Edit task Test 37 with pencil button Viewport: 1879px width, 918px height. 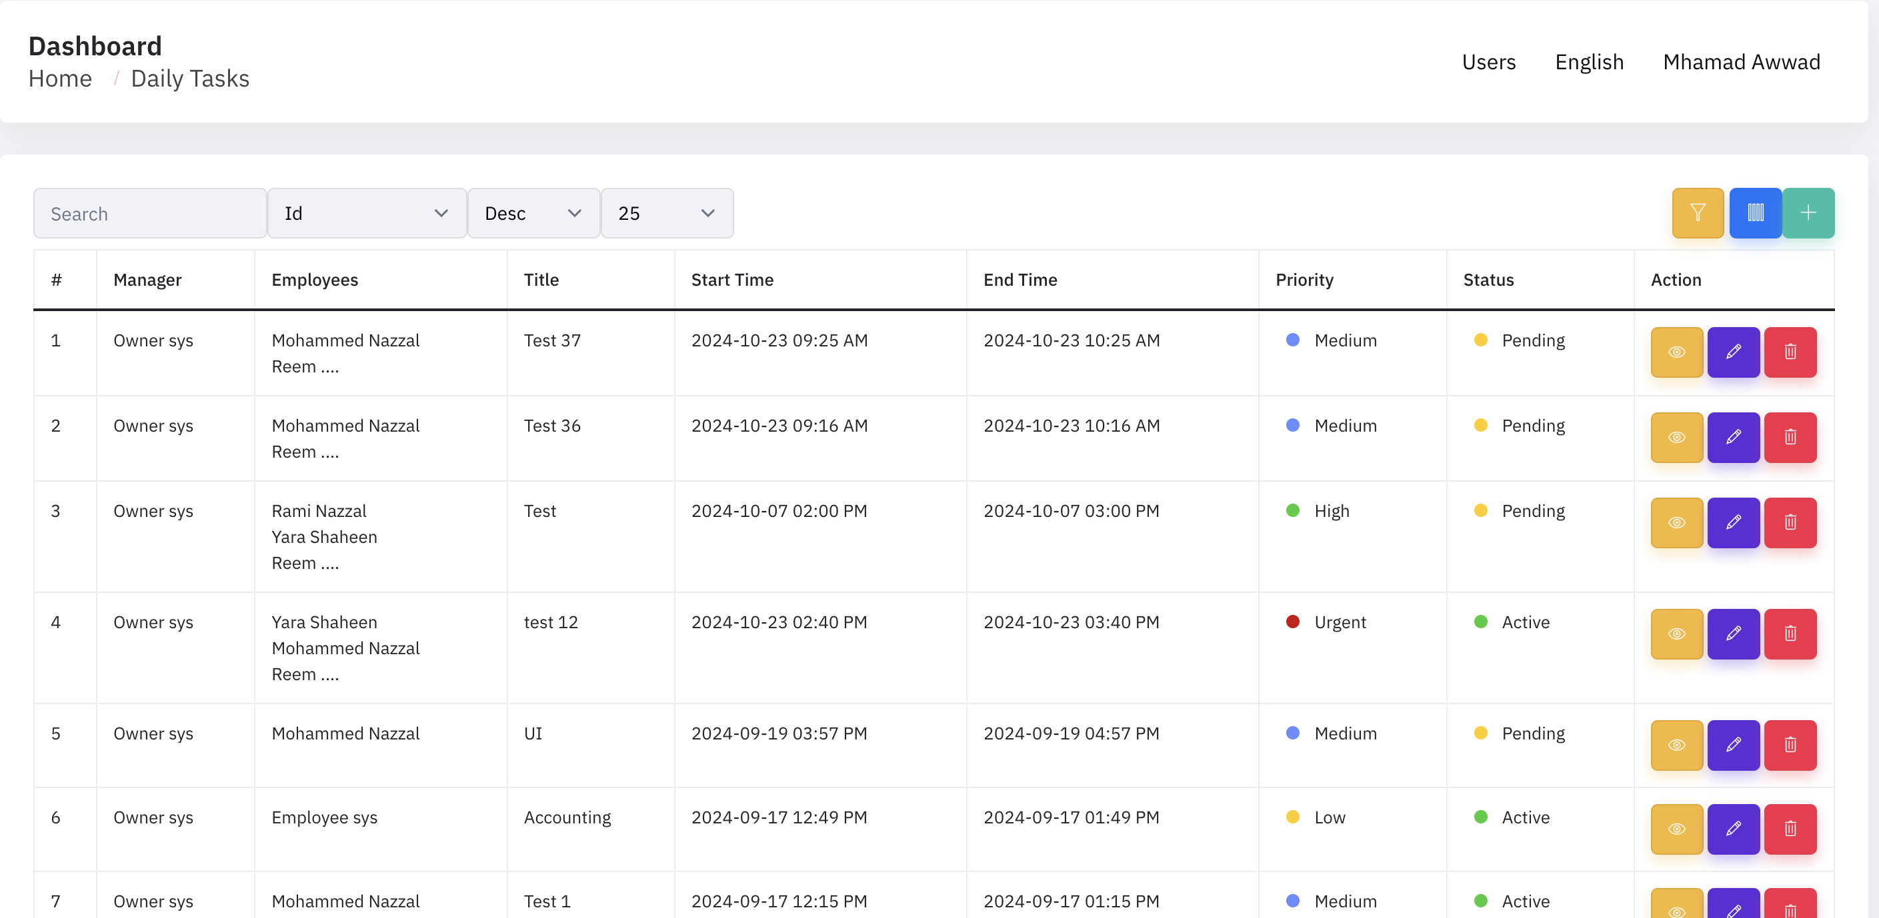pyautogui.click(x=1733, y=352)
